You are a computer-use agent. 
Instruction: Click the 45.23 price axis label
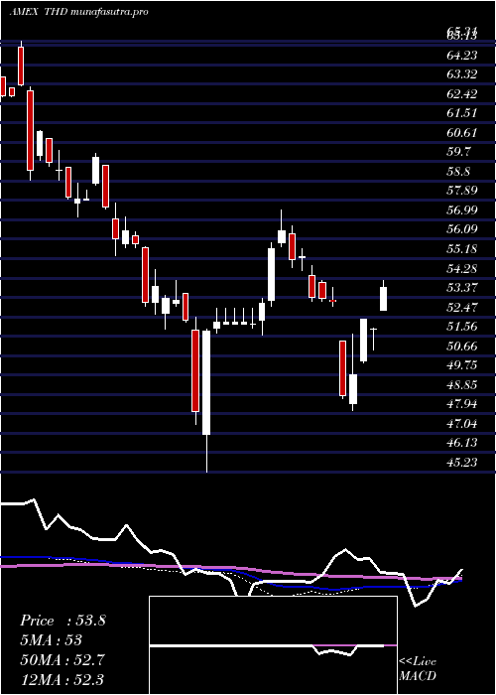click(462, 463)
